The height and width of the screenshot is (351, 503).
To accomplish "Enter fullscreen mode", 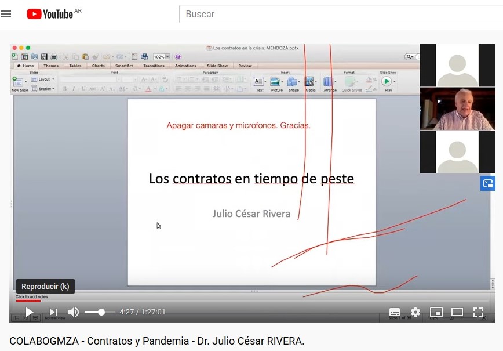I will 478,312.
